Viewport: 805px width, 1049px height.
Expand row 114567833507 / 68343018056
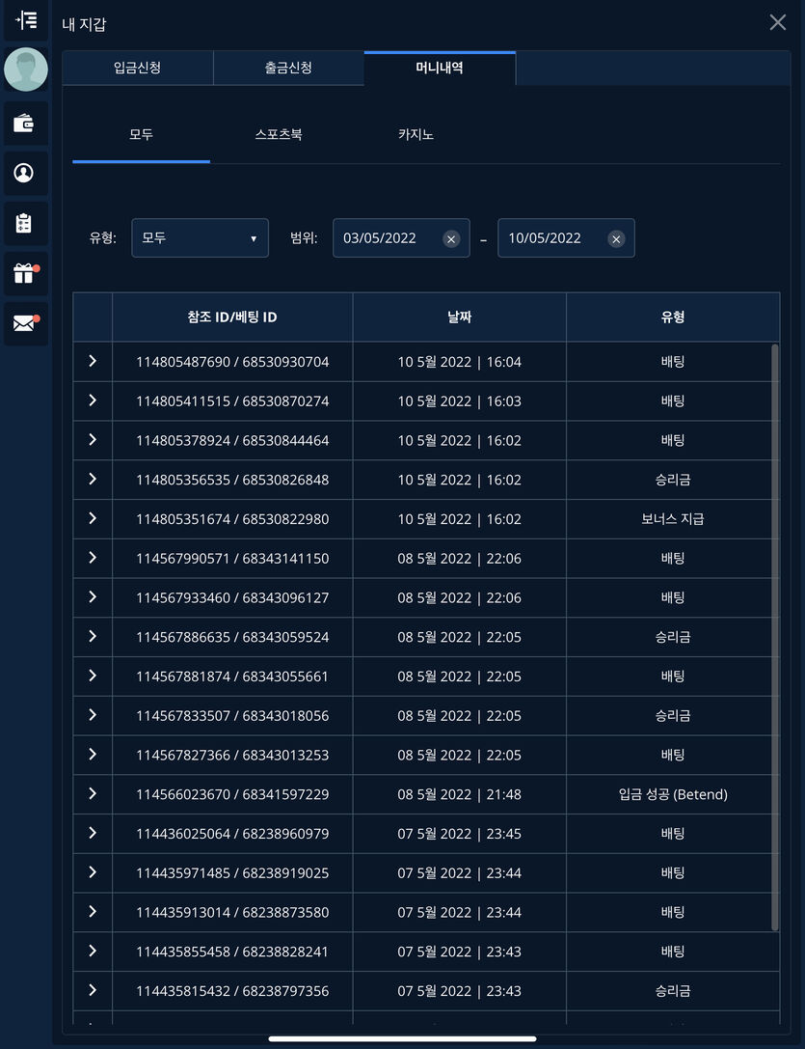pos(93,715)
